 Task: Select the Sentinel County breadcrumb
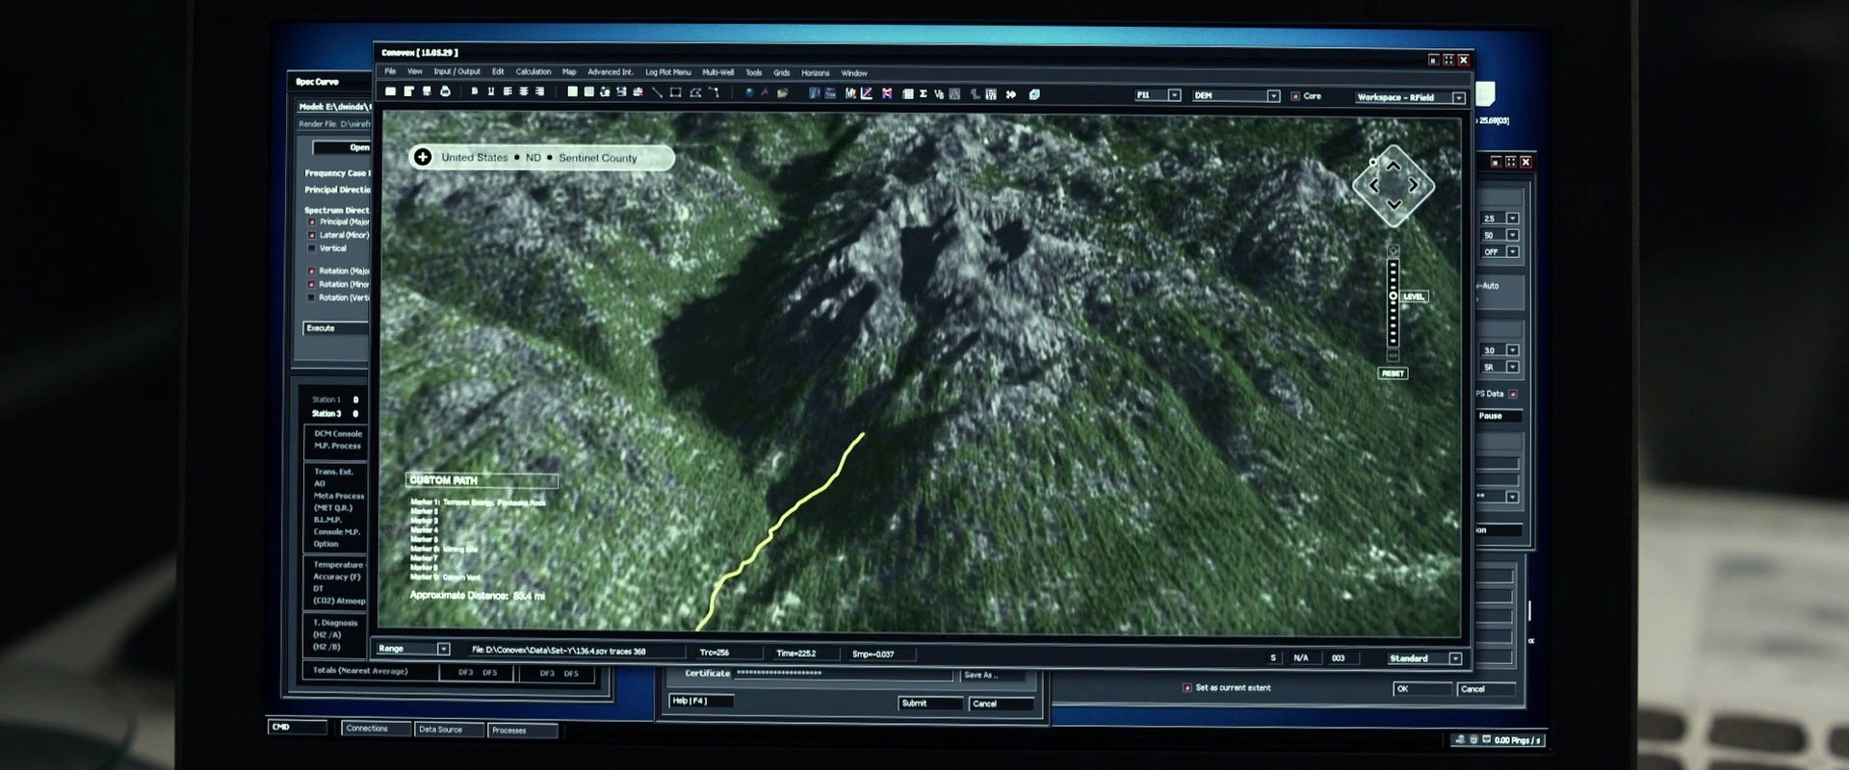pyautogui.click(x=598, y=158)
